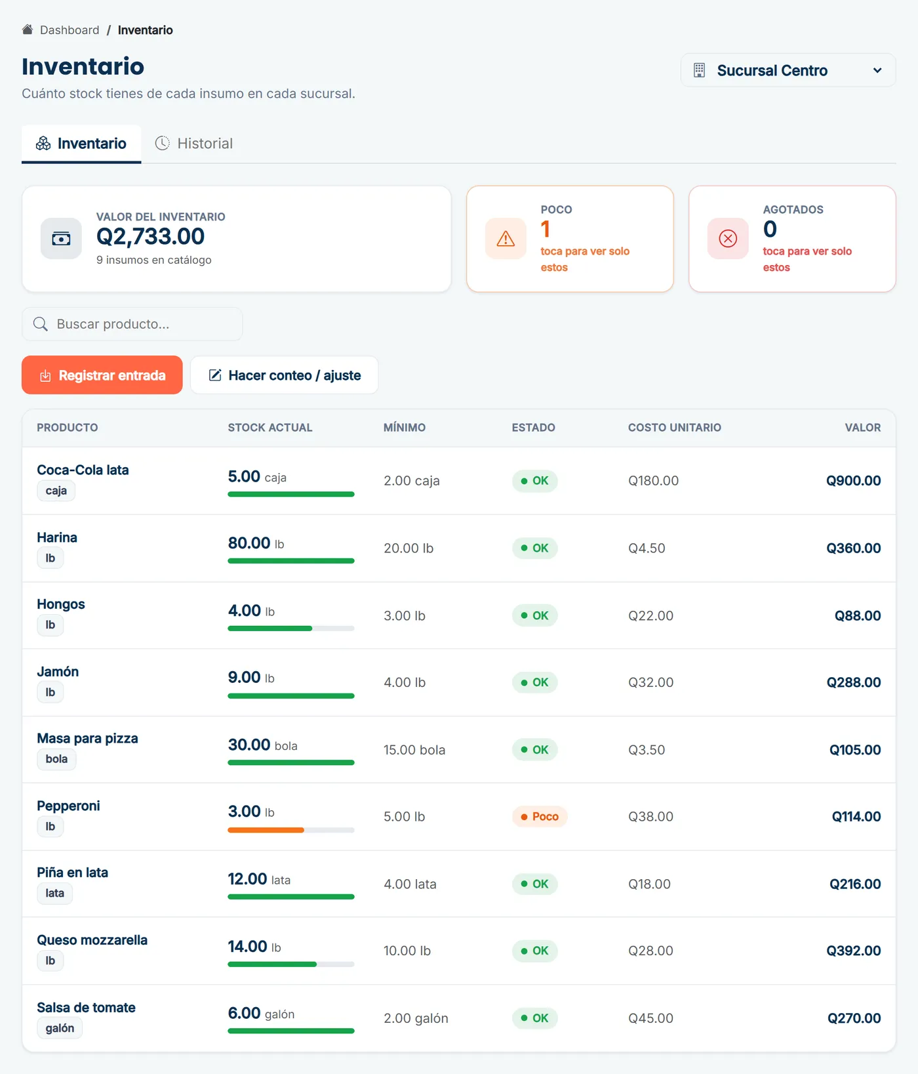Click the Piña en lata product name
Screen dimensions: 918x1074
click(72, 873)
